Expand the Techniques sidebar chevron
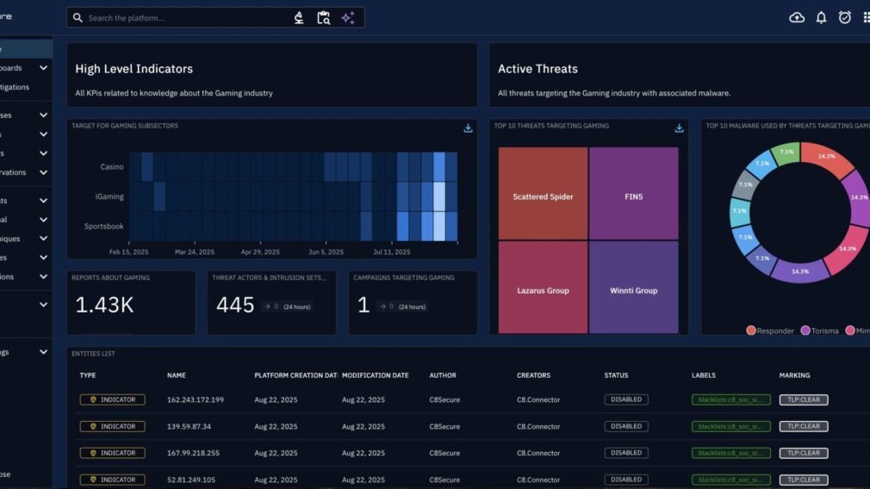The height and width of the screenshot is (489, 870). pyautogui.click(x=43, y=238)
